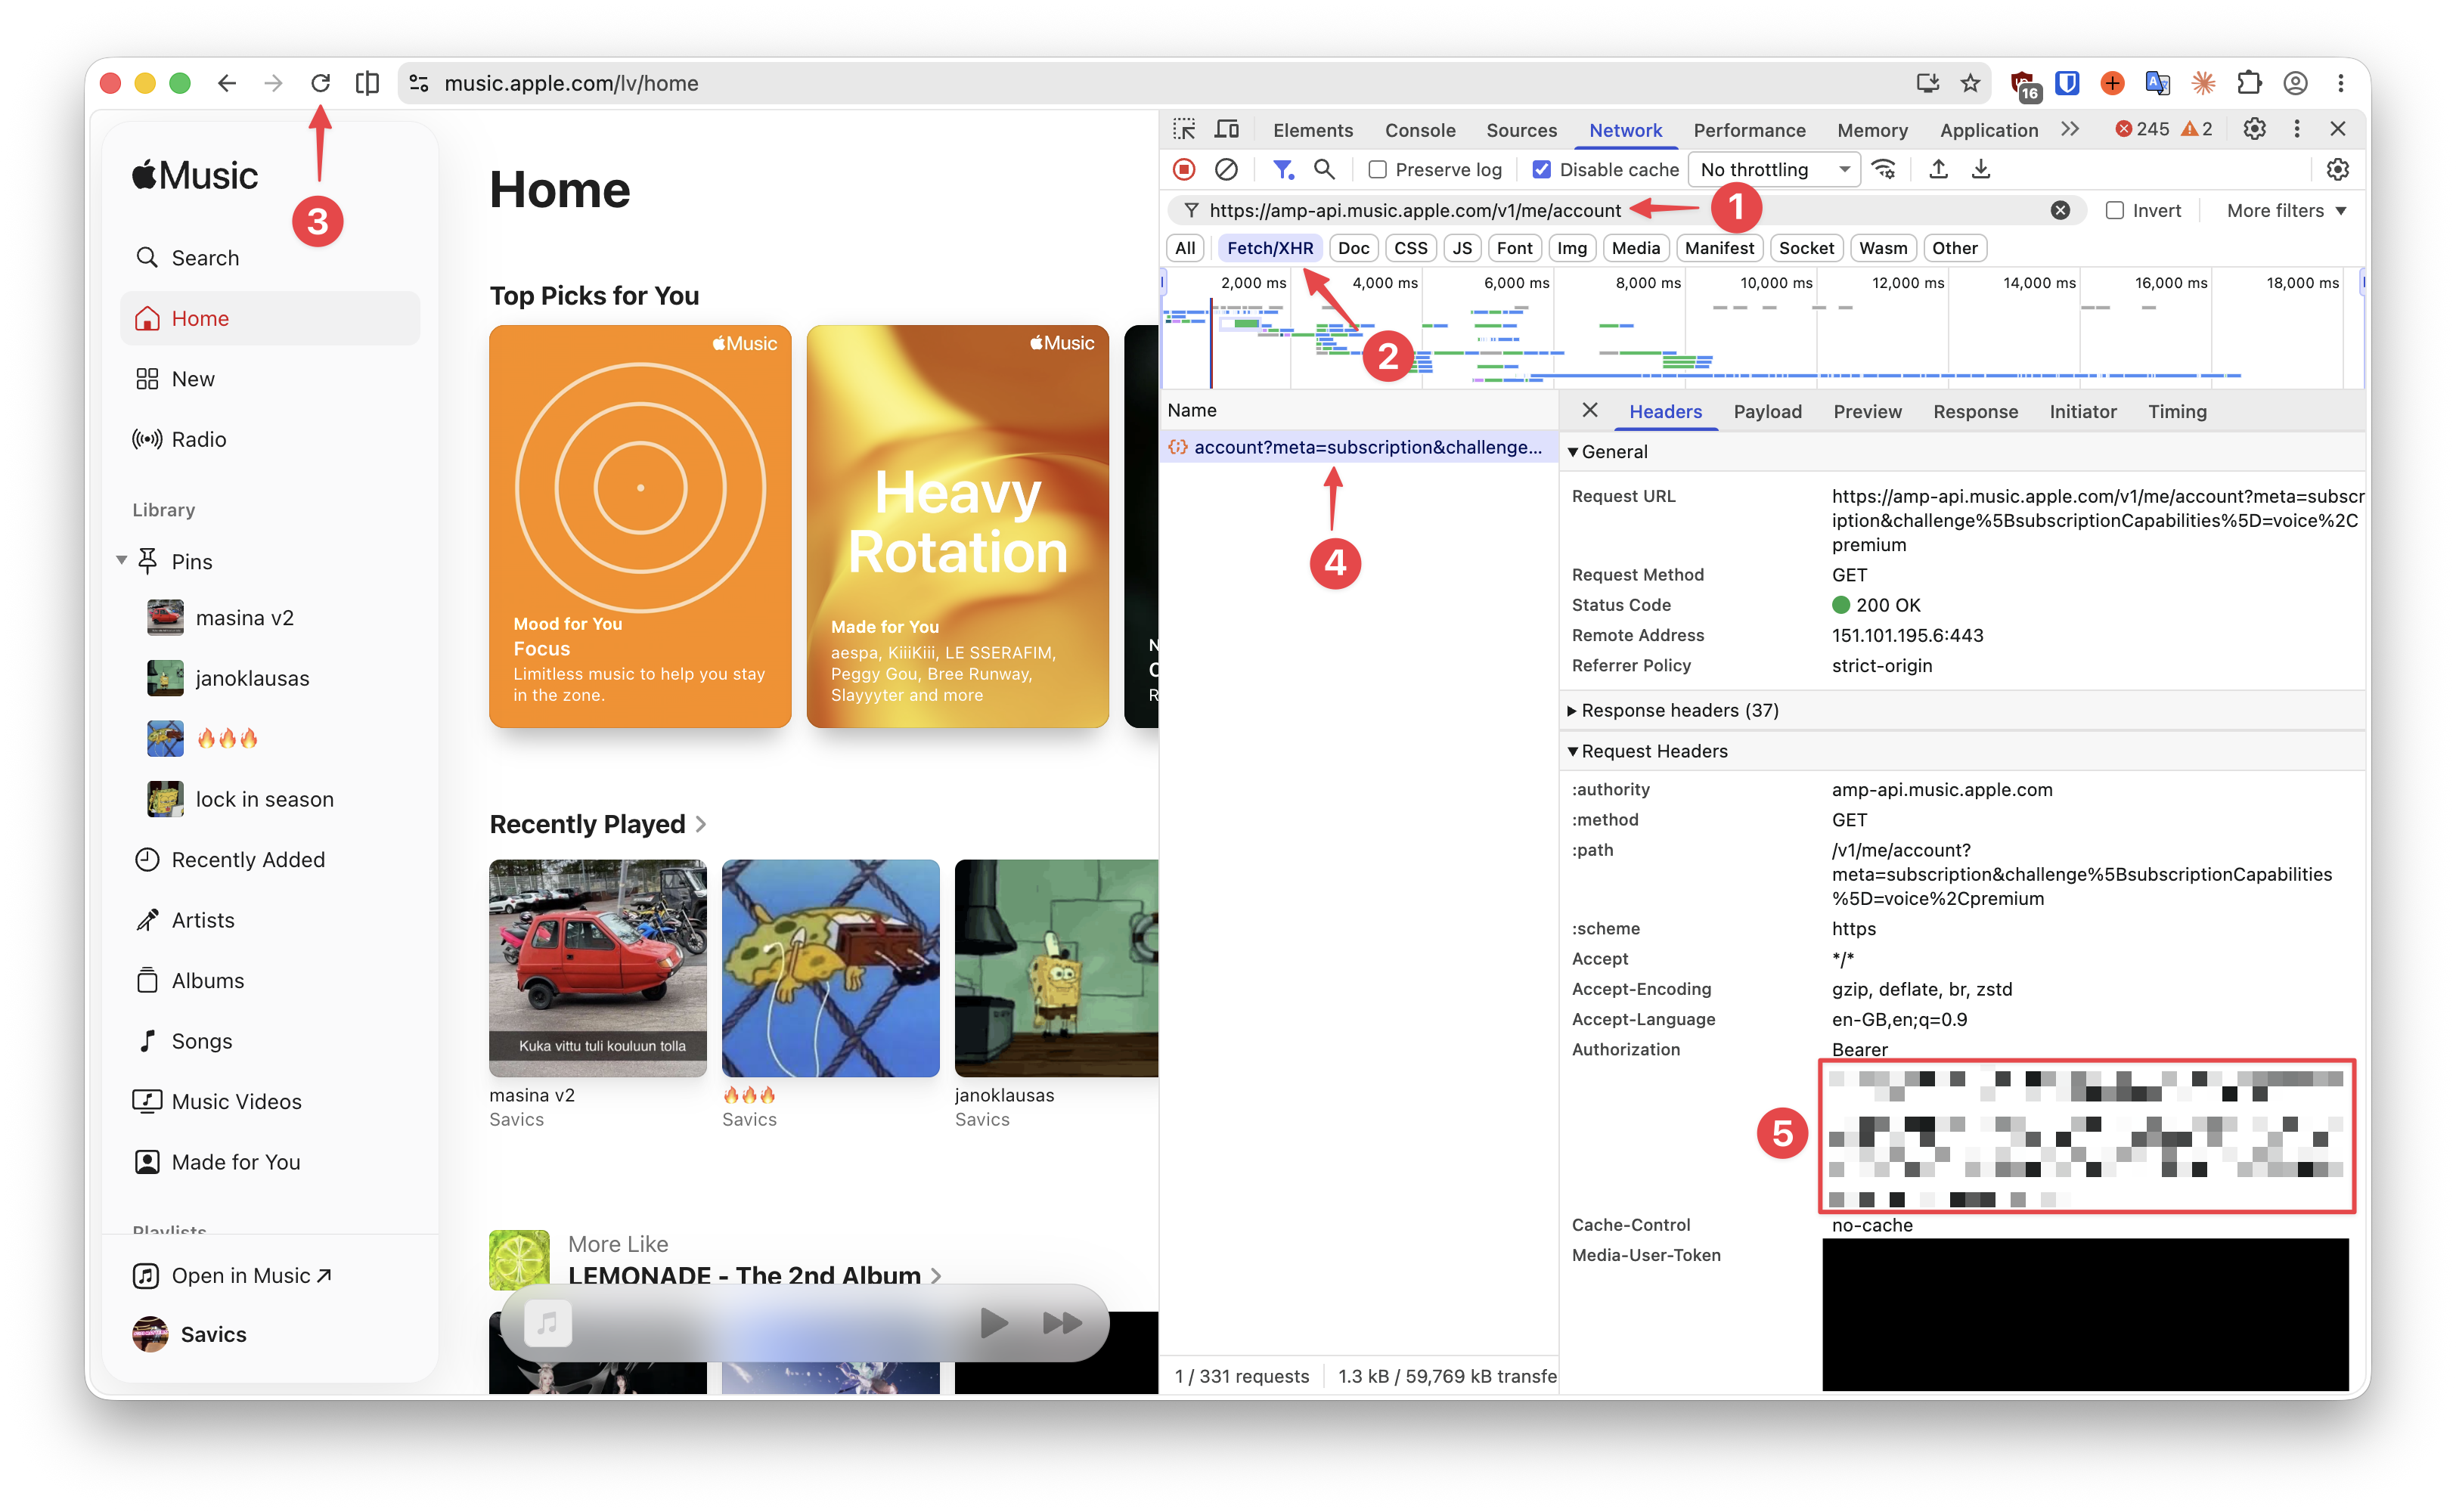Uncheck Disable cache

point(1541,170)
